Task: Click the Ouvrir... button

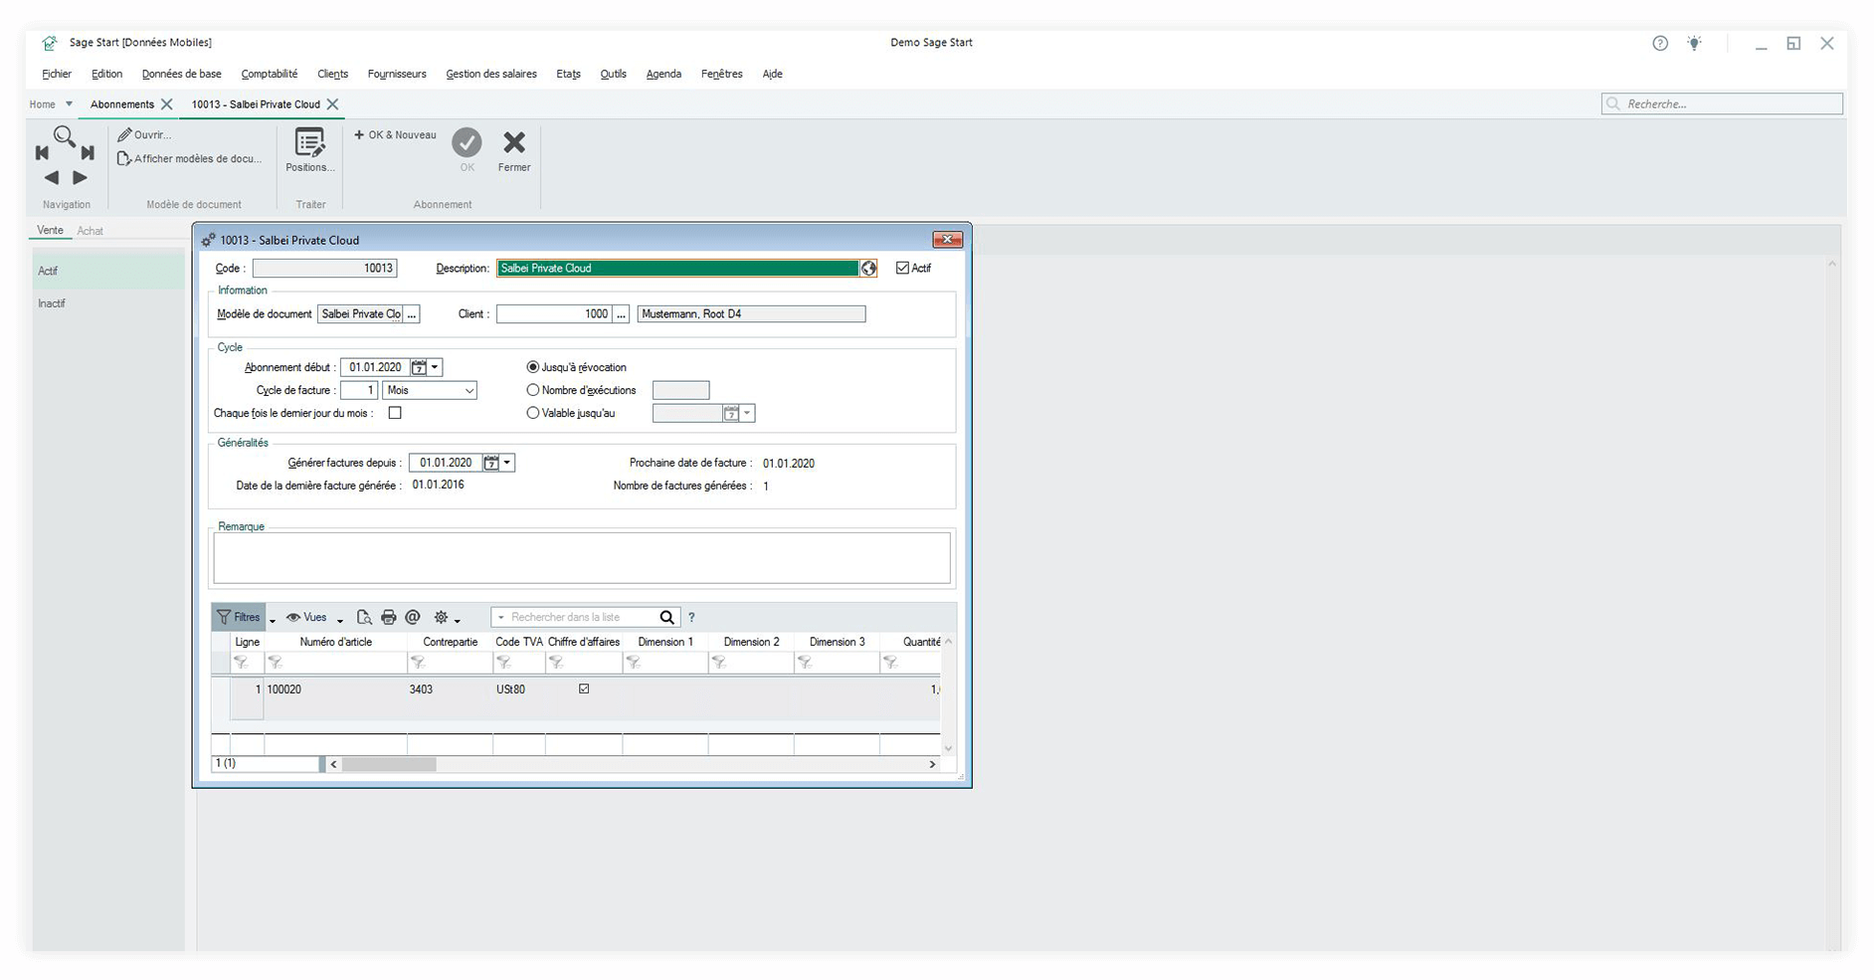Action: (145, 135)
